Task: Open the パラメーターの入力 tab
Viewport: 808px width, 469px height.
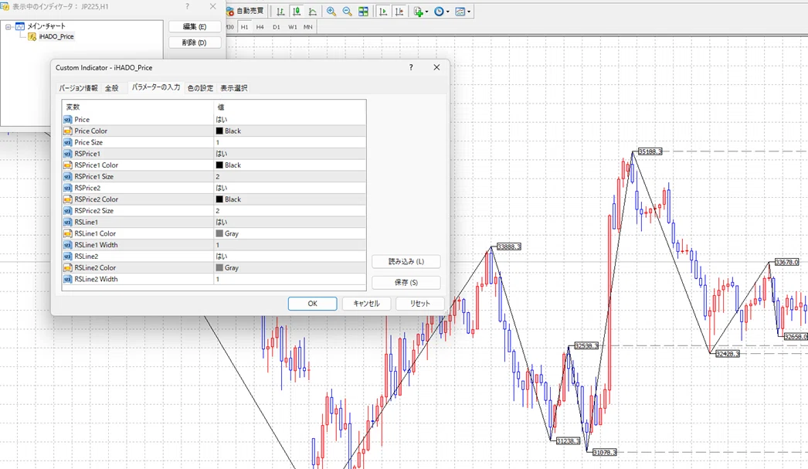Action: click(x=155, y=87)
